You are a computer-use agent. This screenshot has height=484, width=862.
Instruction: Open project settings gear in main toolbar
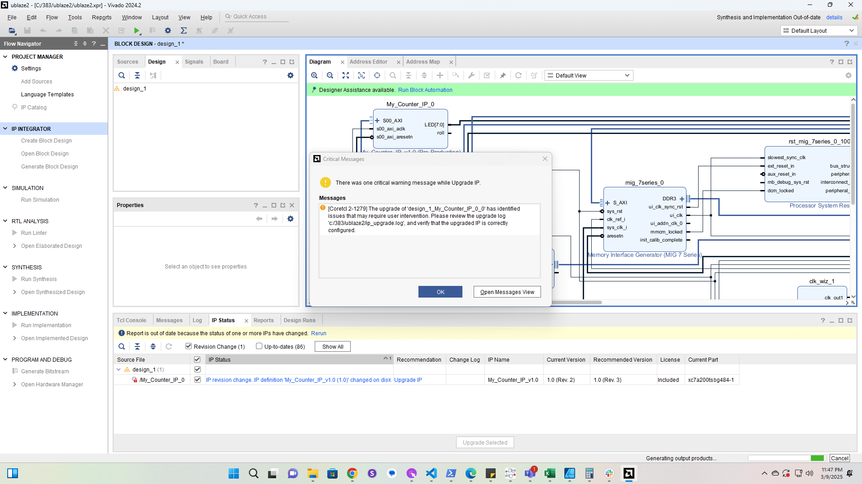tap(168, 30)
